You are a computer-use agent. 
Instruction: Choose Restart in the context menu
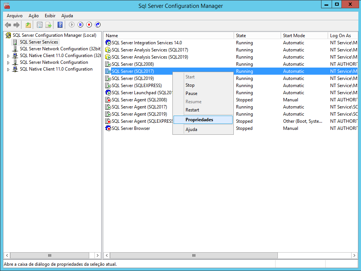tap(203, 110)
